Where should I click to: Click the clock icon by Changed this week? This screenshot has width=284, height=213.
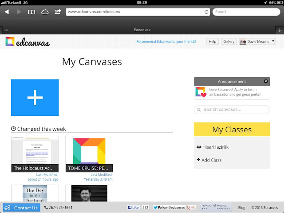tap(13, 129)
